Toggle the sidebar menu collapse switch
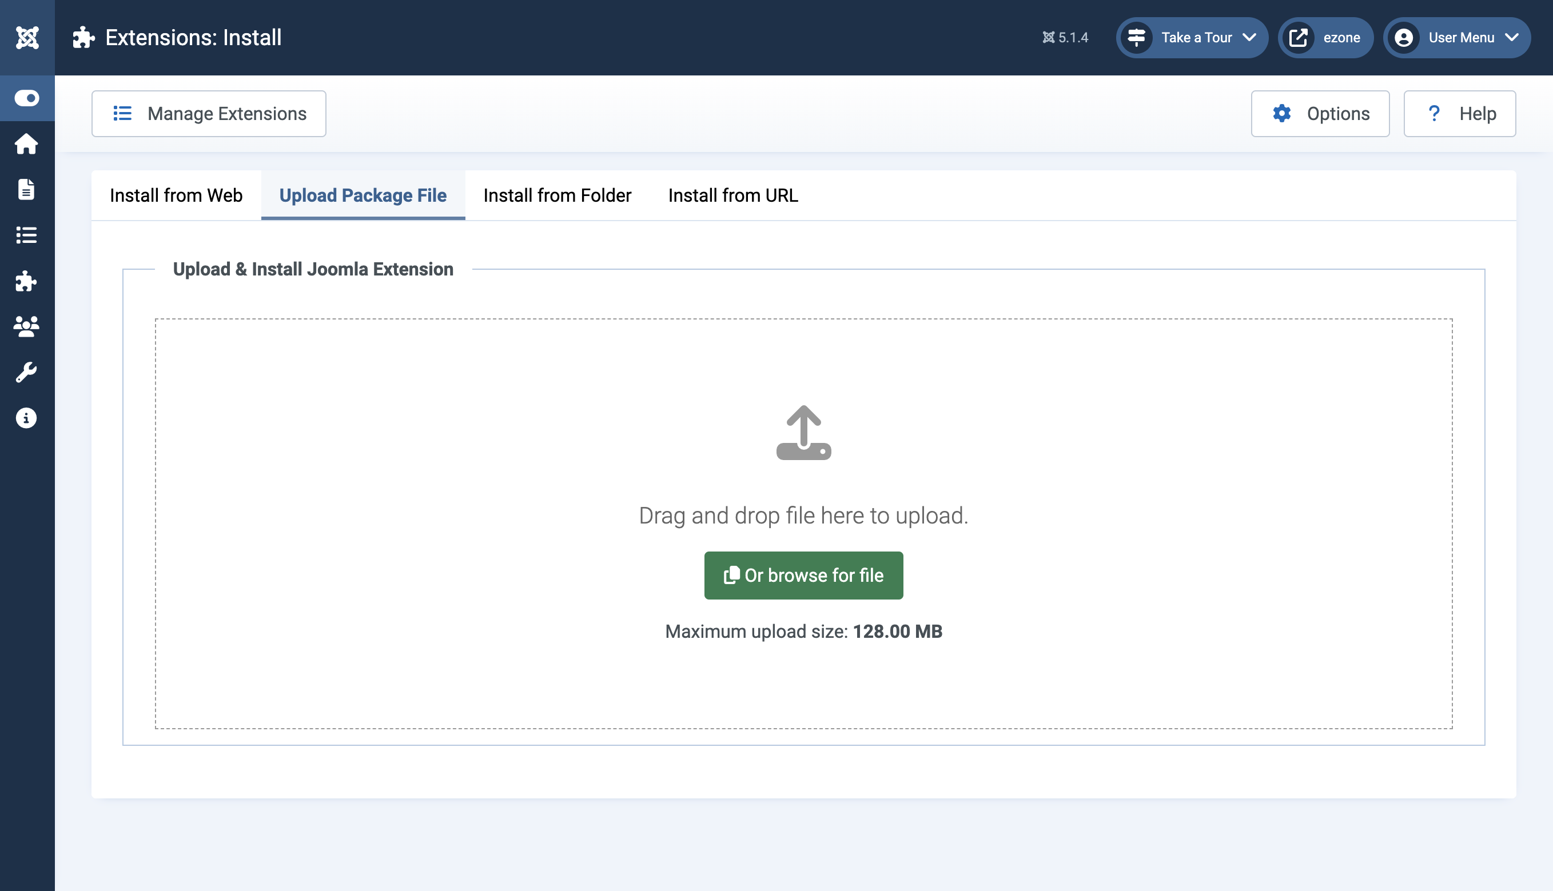The width and height of the screenshot is (1553, 891). pyautogui.click(x=26, y=98)
